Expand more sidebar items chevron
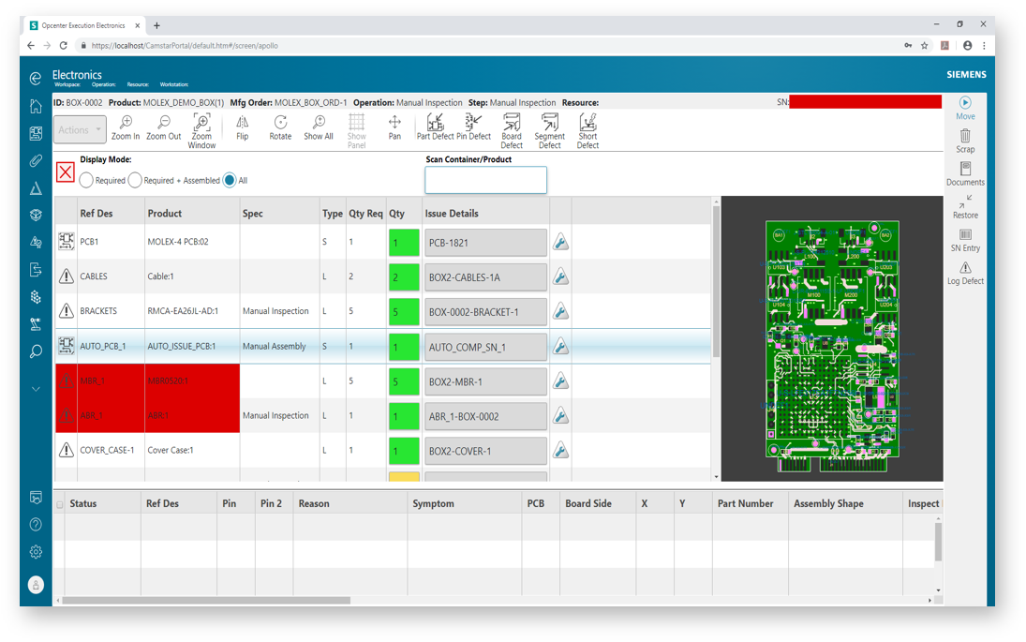 pyautogui.click(x=36, y=389)
